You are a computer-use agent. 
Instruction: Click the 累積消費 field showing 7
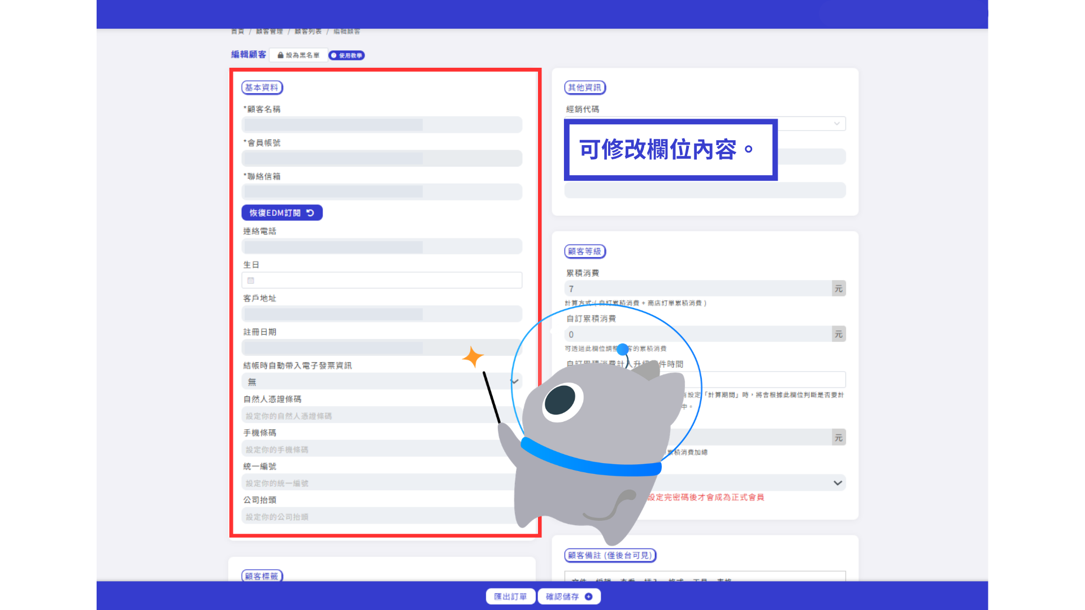click(698, 289)
